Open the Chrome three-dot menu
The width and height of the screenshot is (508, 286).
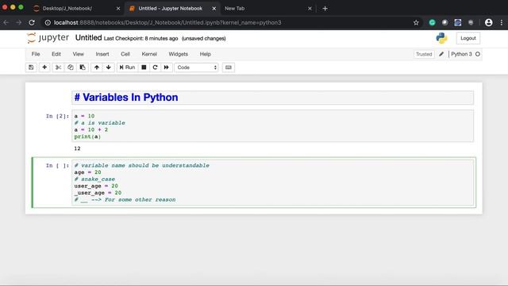(x=502, y=22)
